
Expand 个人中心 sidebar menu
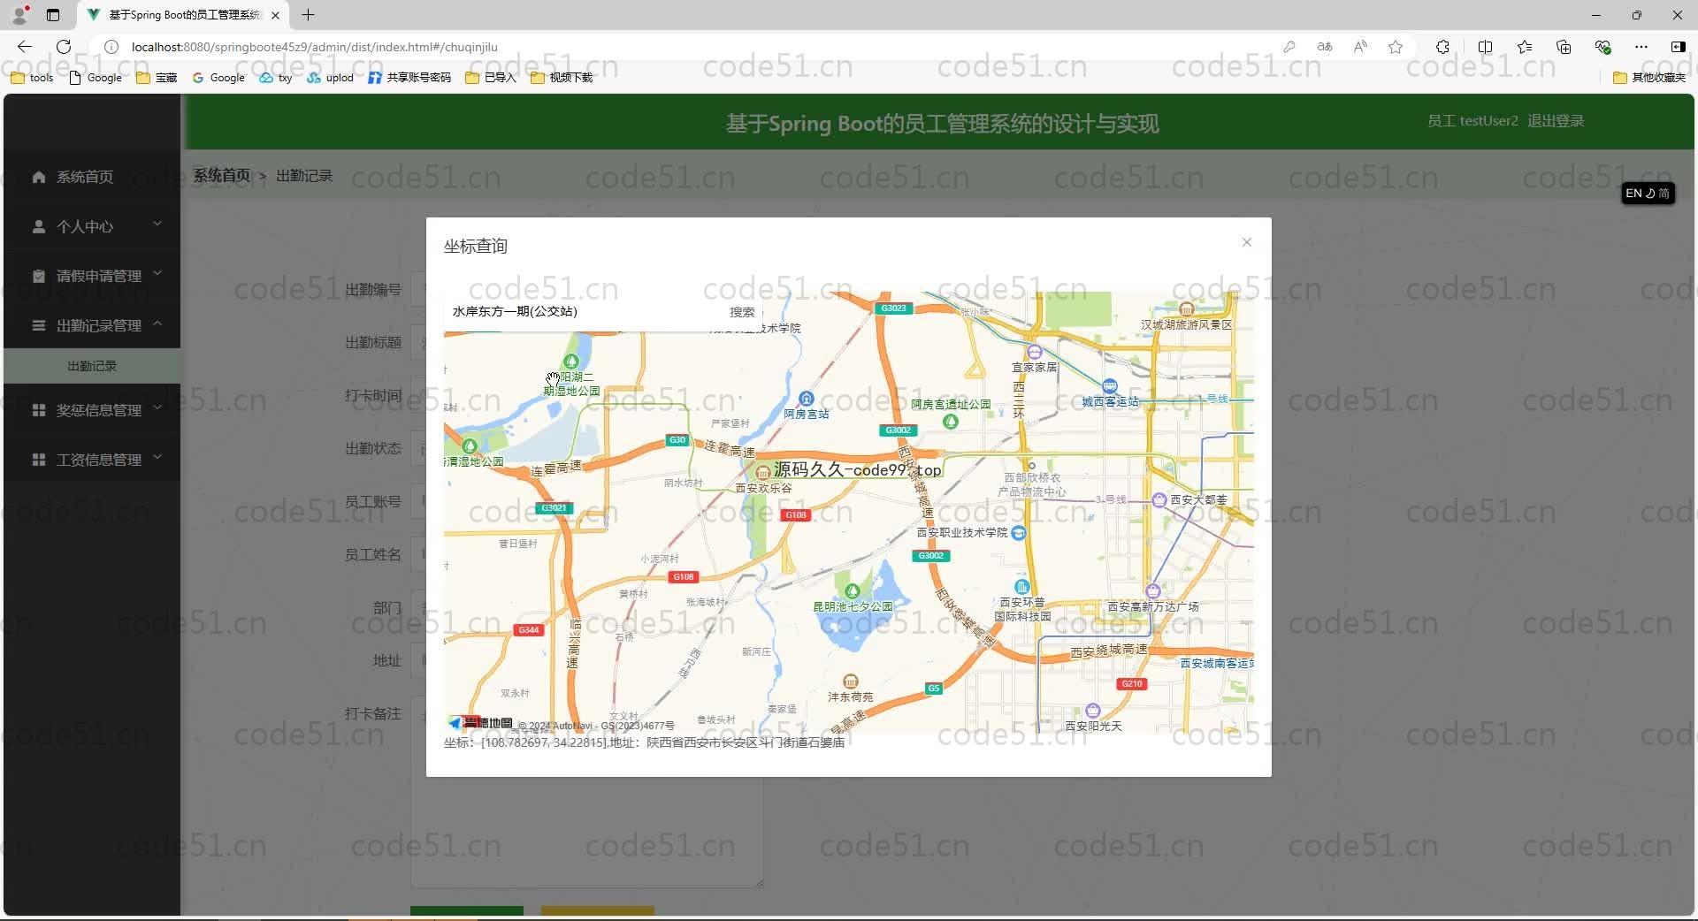tap(92, 226)
